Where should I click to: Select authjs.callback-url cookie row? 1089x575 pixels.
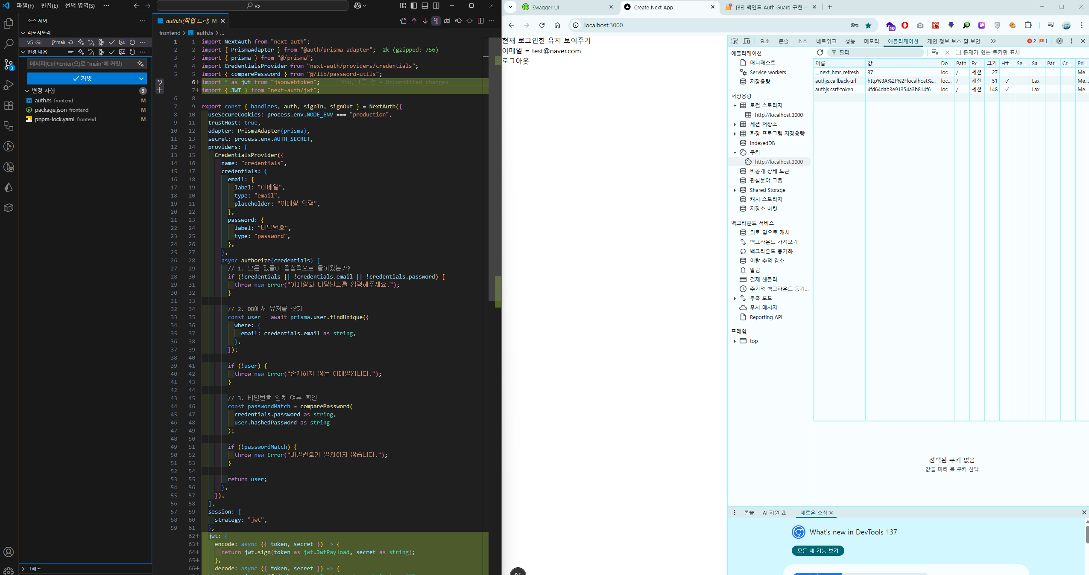pyautogui.click(x=950, y=81)
